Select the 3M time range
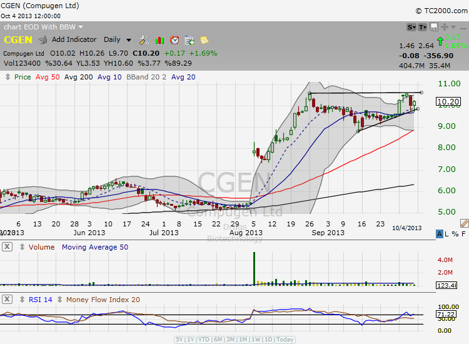 coord(230,340)
